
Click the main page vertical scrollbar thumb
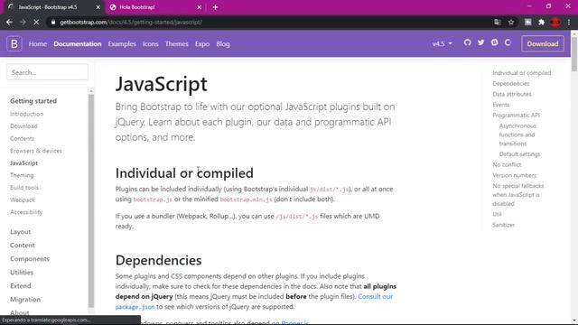[574, 53]
